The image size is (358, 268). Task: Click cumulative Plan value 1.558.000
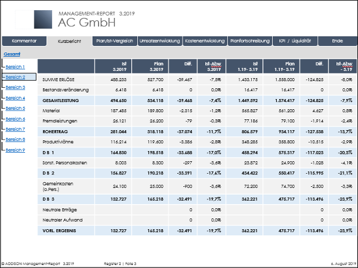(285, 80)
